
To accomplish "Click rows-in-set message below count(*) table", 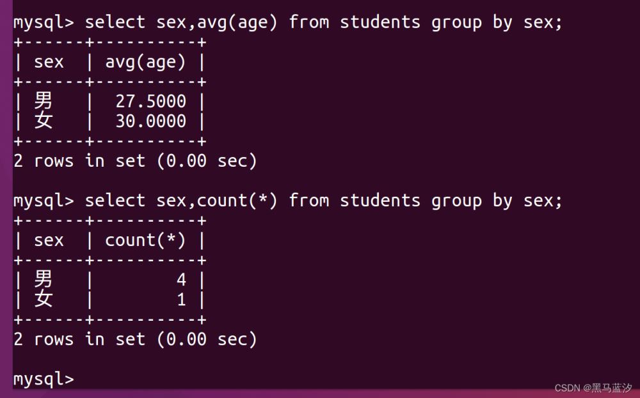I will tap(135, 339).
